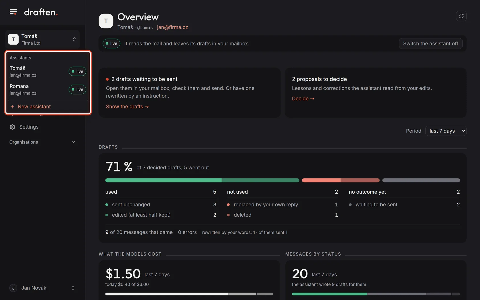Click the T avatar beside the Overview title
Image resolution: width=480 pixels, height=300 pixels.
pyautogui.click(x=106, y=21)
